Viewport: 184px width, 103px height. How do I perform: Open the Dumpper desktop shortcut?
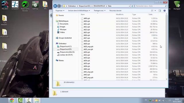pos(177,5)
